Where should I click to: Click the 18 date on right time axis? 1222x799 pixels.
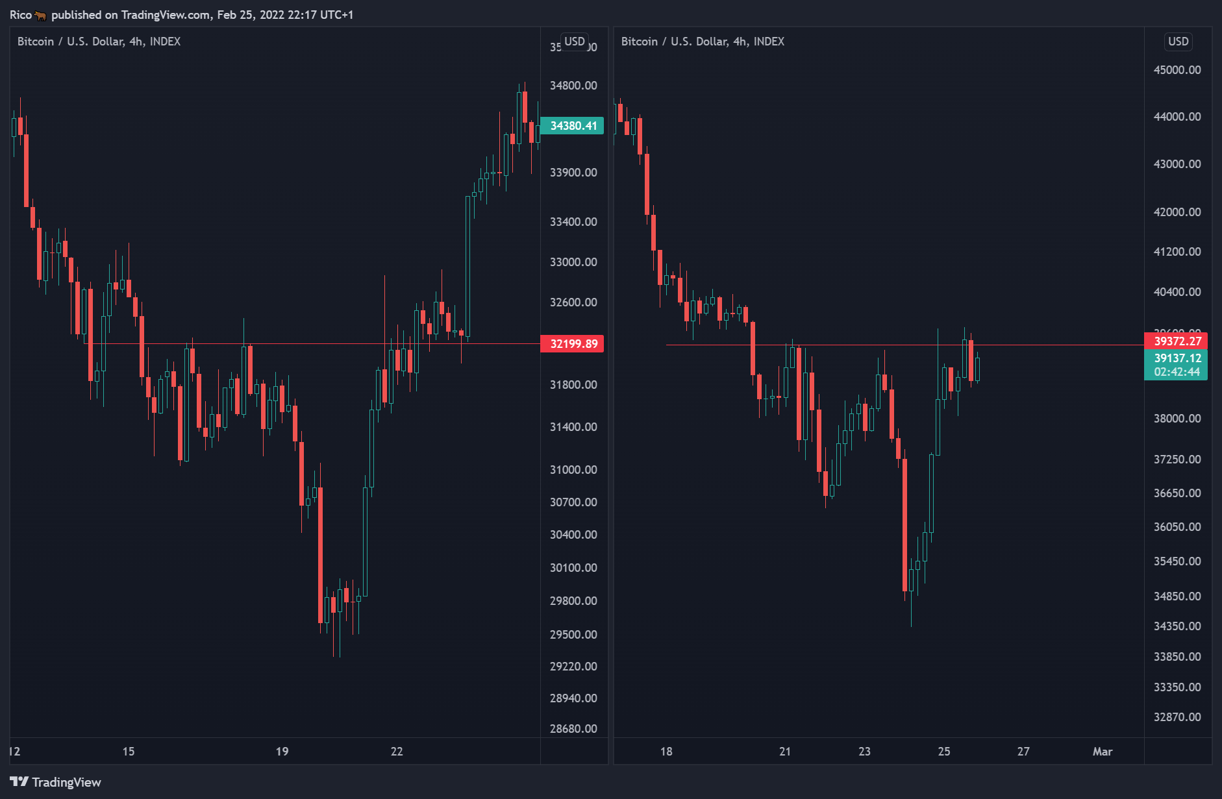(666, 752)
